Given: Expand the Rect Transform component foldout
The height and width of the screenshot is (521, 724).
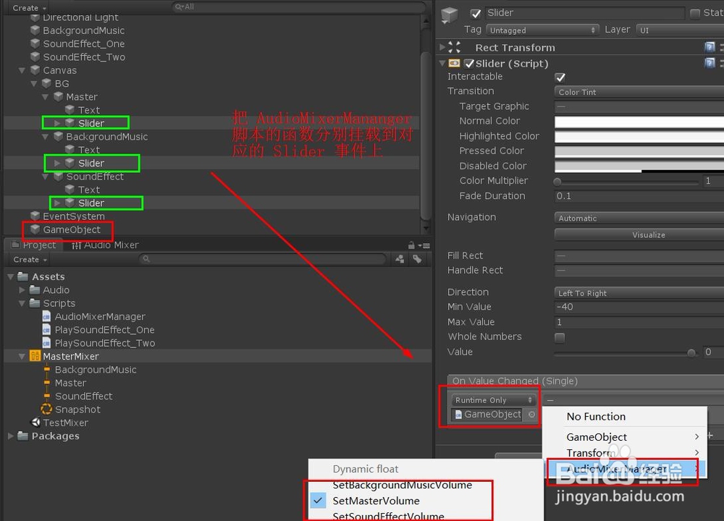Looking at the screenshot, I should tap(442, 47).
